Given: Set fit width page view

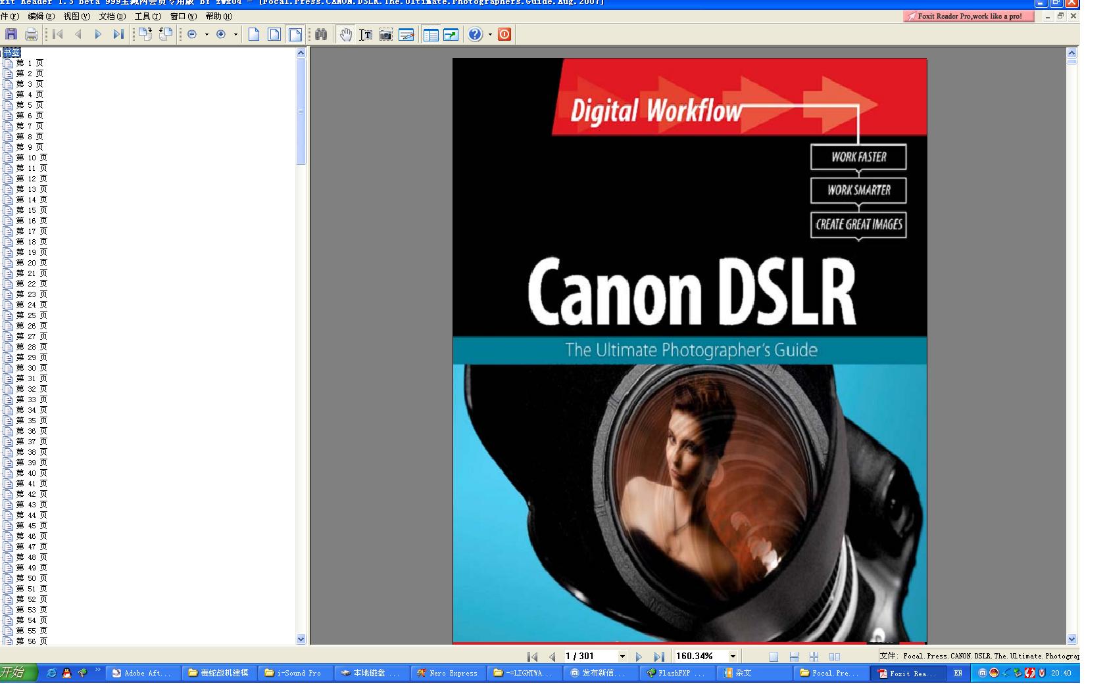Looking at the screenshot, I should pos(295,35).
